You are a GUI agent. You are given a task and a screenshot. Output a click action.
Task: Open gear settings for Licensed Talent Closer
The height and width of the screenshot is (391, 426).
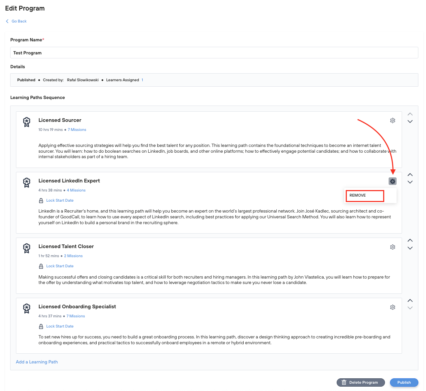click(393, 247)
